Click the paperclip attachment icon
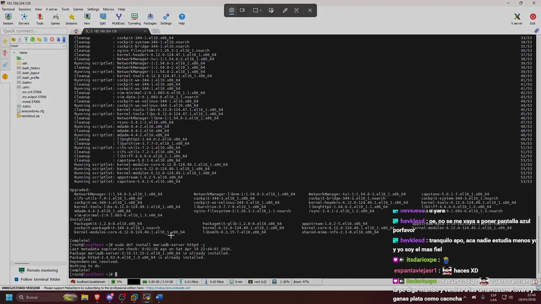Viewport: 541px width, 304px height. (536, 31)
